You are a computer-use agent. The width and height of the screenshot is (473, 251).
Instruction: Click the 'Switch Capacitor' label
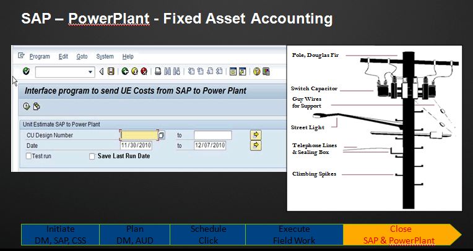(x=314, y=88)
